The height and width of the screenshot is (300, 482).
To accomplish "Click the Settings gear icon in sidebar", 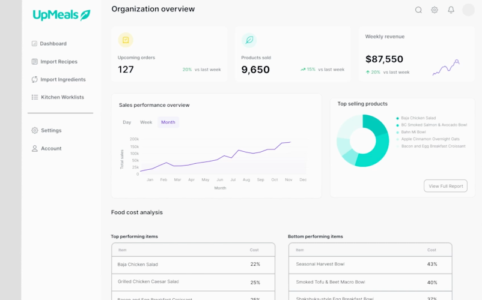I will pos(35,130).
